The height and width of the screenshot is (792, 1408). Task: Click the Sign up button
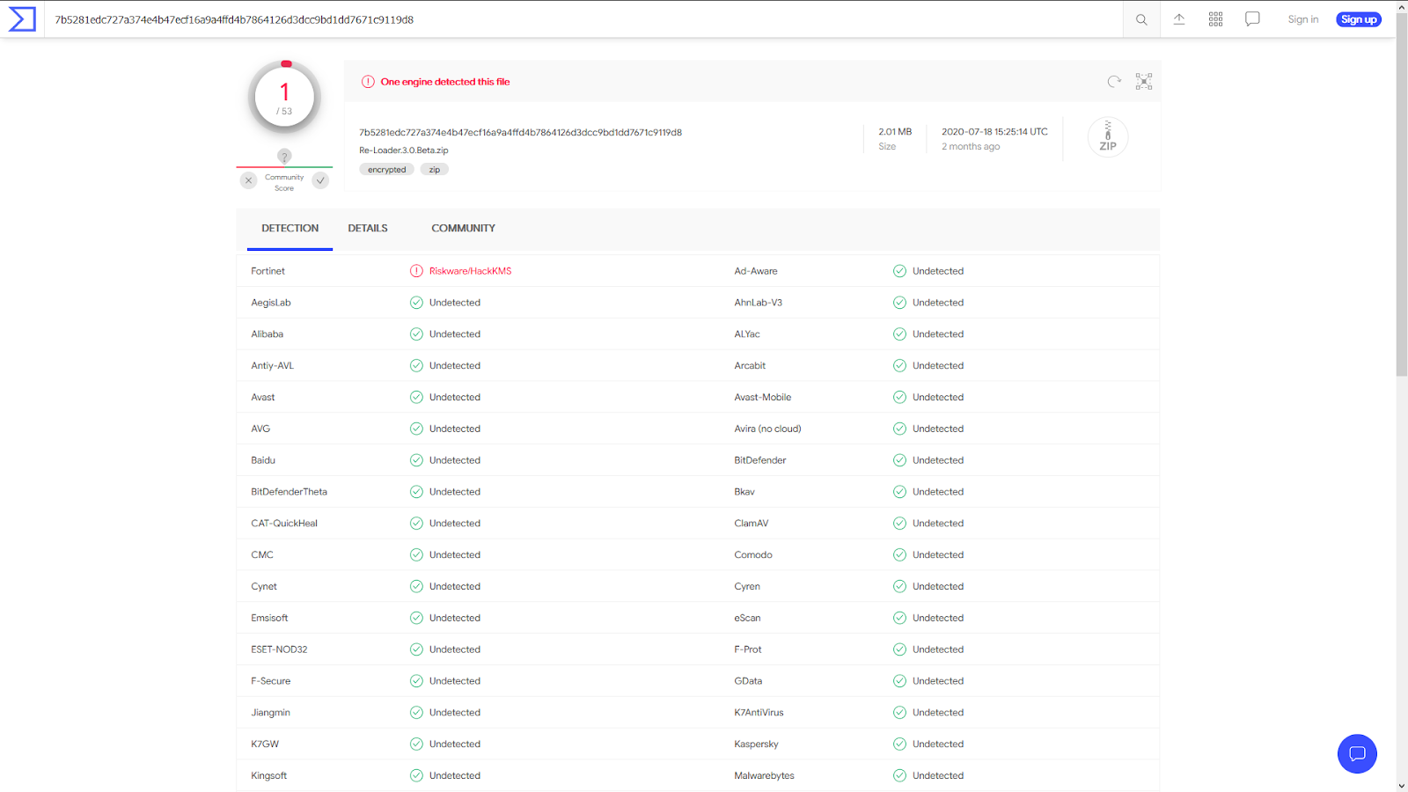1359,19
